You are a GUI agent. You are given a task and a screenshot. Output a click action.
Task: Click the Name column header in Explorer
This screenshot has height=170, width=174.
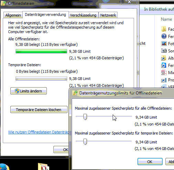click(x=166, y=19)
